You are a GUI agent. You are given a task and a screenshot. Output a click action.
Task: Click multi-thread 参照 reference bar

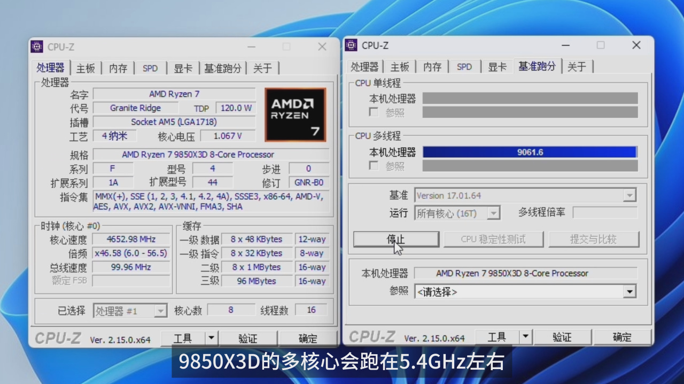(x=530, y=166)
